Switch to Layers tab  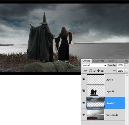pyautogui.click(x=86, y=61)
